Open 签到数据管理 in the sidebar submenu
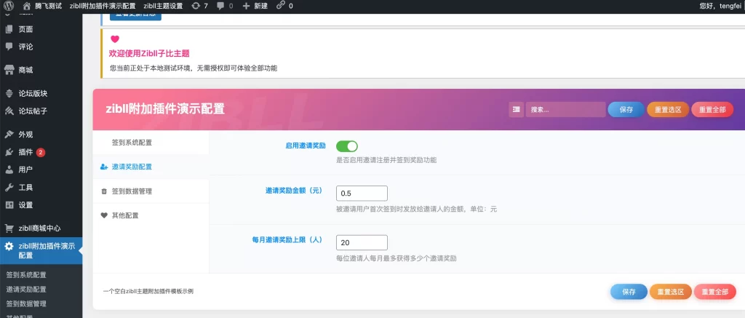Viewport: 745px width, 318px height. pos(26,303)
